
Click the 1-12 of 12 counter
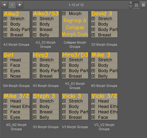76,5
